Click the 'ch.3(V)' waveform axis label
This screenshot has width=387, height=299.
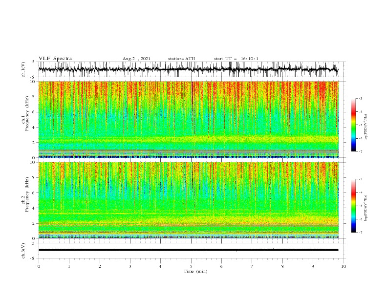[23, 251]
